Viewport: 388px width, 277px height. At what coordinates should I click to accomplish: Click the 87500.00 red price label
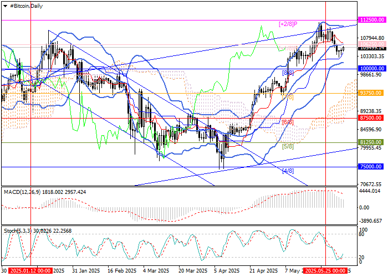tap(371, 118)
